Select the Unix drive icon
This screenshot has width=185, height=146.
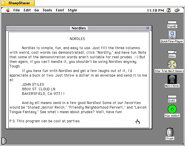(172, 52)
